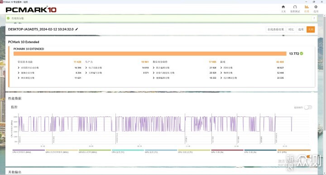Open the Benchmarks (基准测试) gauge icon
This screenshot has width=326, height=175.
295,7
